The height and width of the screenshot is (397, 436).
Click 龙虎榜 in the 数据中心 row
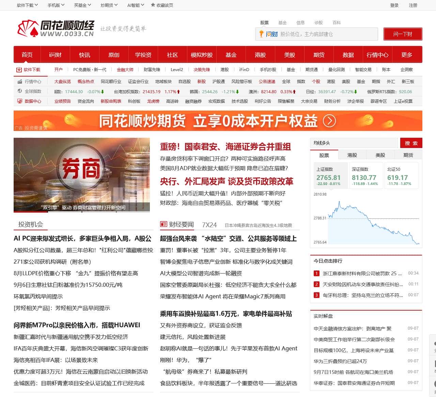pos(153,101)
